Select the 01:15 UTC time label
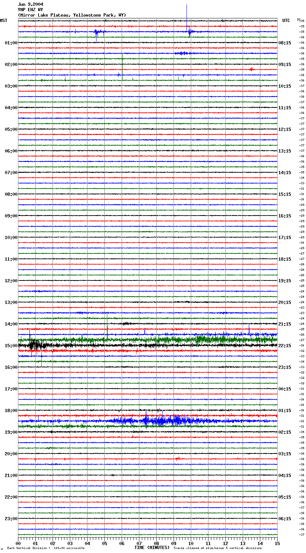 [285, 411]
